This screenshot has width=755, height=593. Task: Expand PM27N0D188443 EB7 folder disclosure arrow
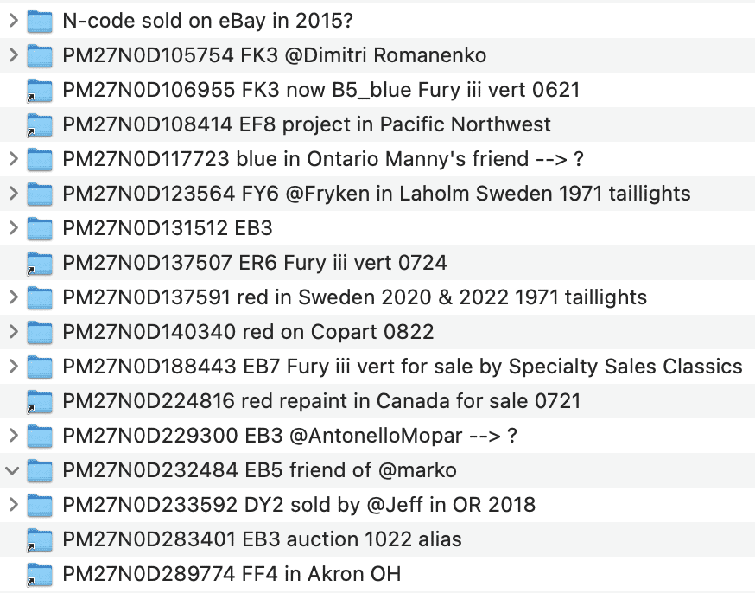pos(13,367)
